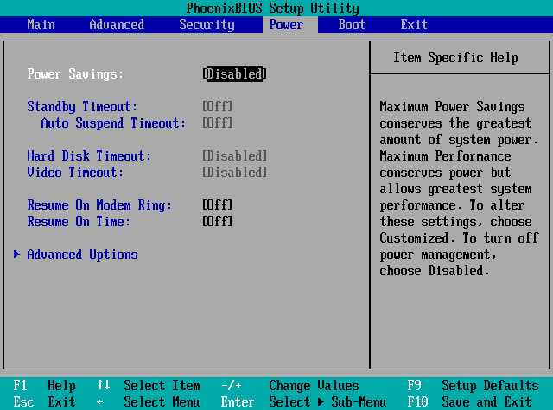Image resolution: width=553 pixels, height=410 pixels.
Task: Toggle Resume On Time Off value
Action: click(x=217, y=222)
